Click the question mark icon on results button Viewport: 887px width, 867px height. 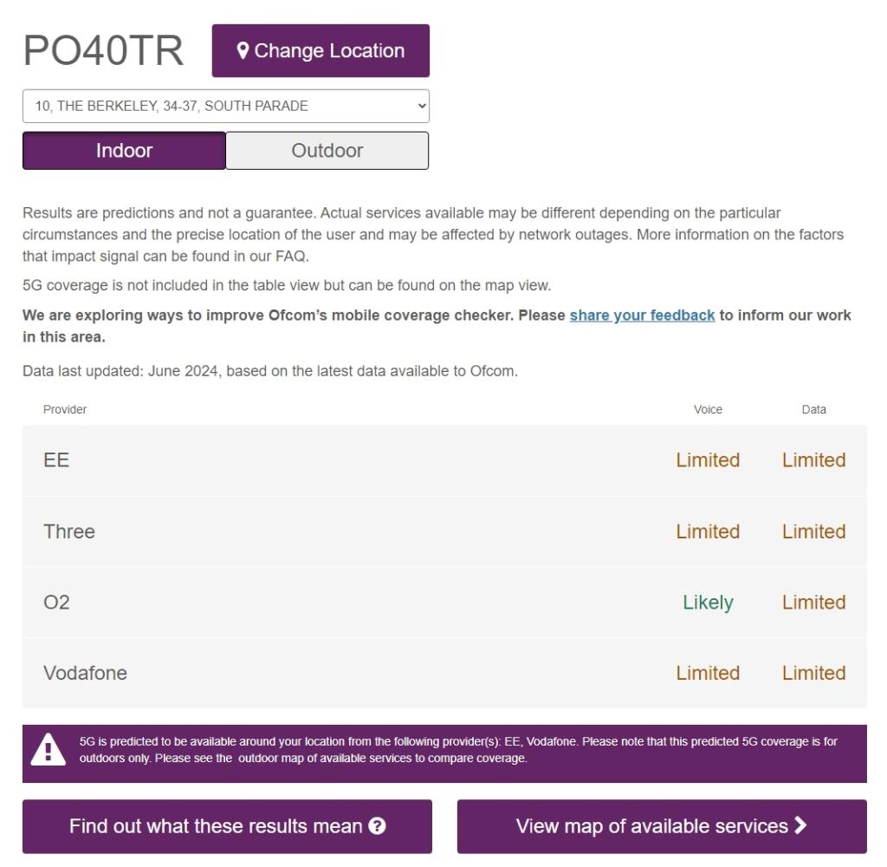(377, 825)
